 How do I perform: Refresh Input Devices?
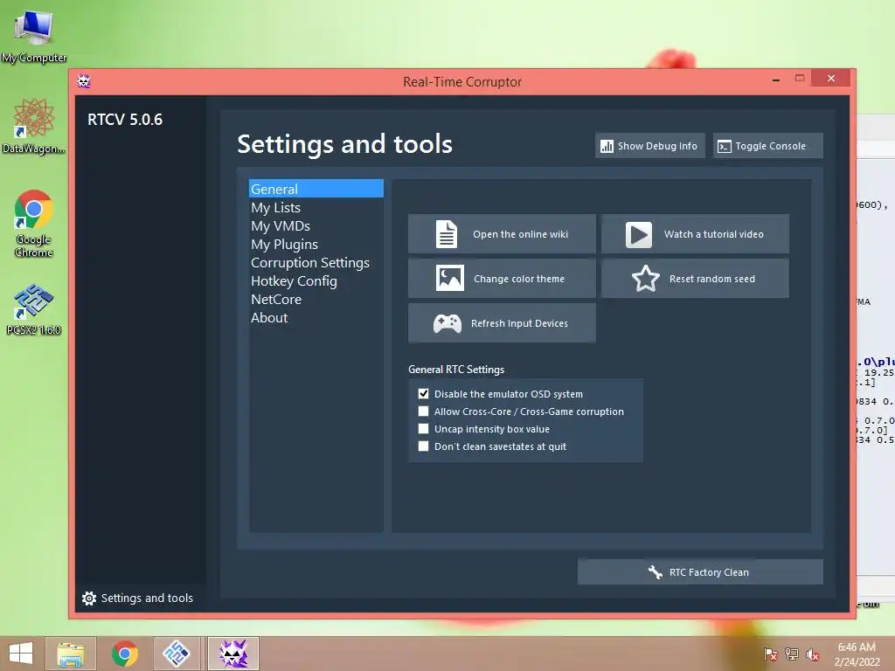[x=502, y=323]
